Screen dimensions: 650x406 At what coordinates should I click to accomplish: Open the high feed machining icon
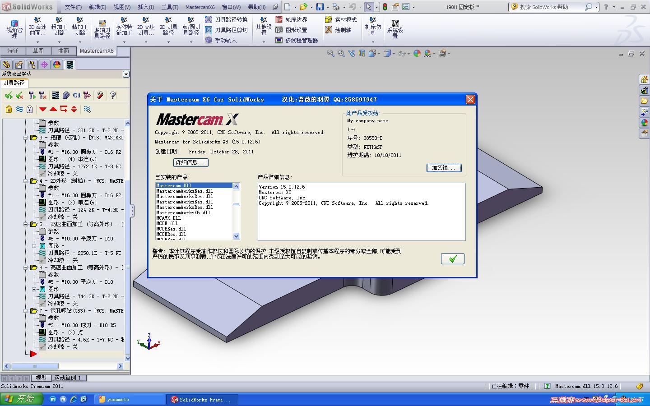88,95
